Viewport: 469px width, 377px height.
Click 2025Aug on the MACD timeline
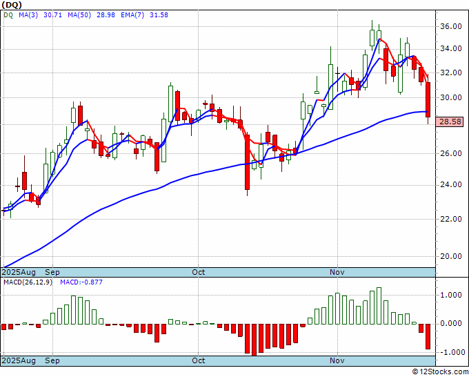pos(19,360)
